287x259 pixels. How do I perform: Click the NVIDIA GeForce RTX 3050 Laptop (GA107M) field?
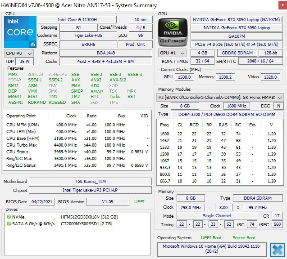(236, 20)
